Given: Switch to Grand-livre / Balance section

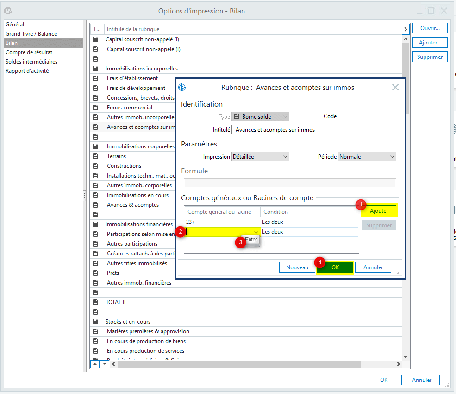Looking at the screenshot, I should coord(31,34).
